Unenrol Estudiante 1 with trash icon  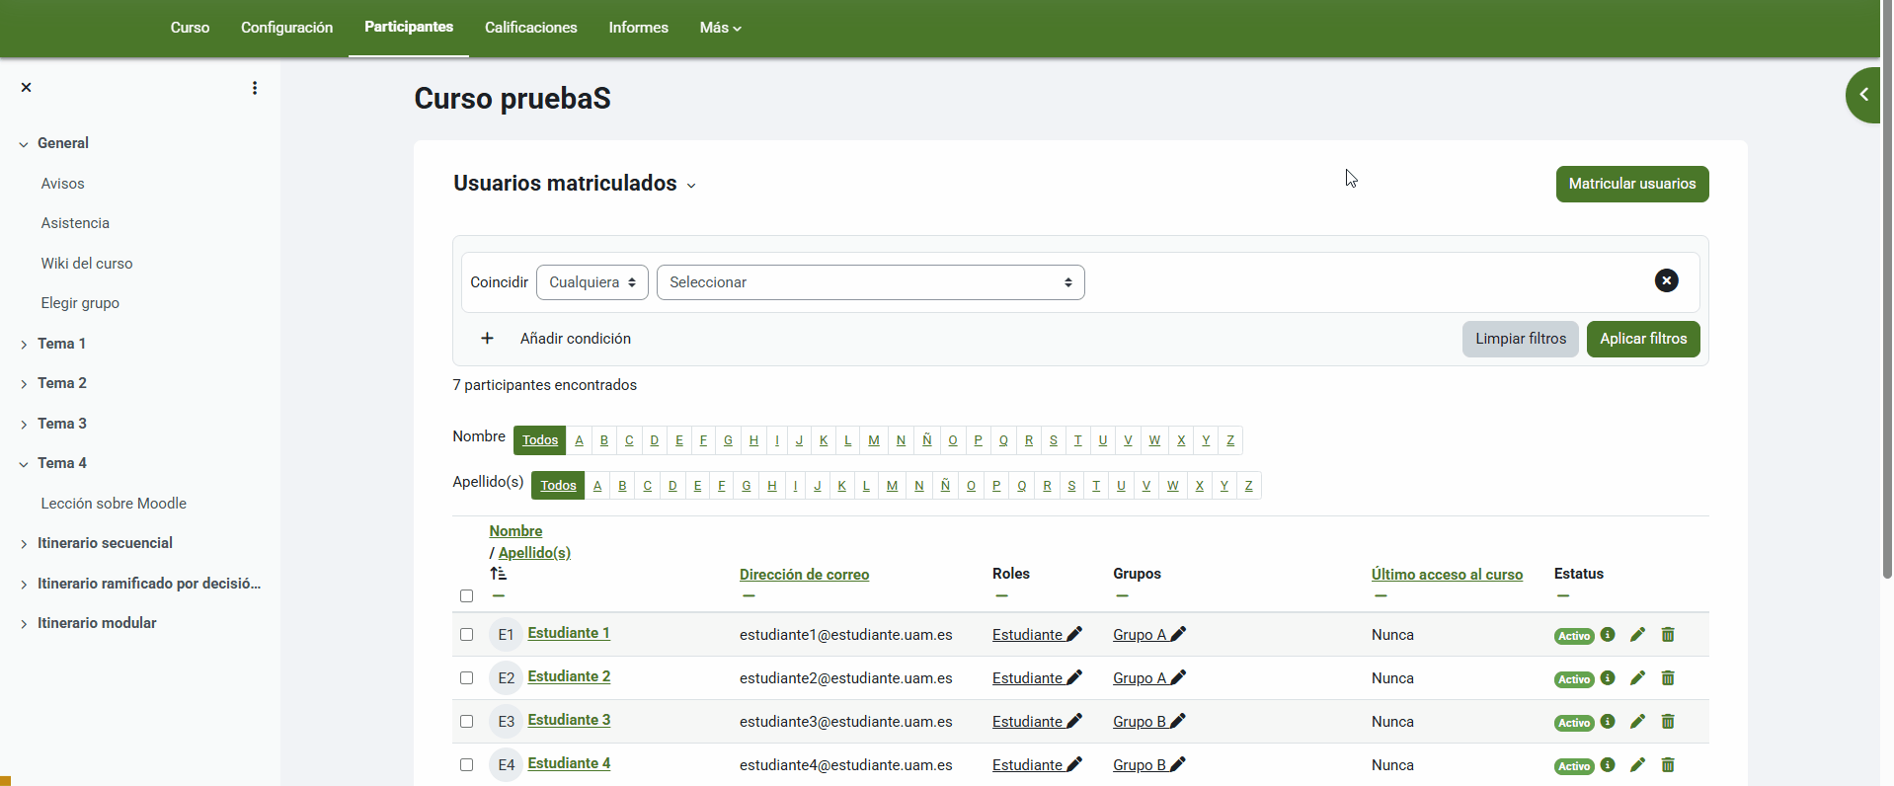point(1668,635)
